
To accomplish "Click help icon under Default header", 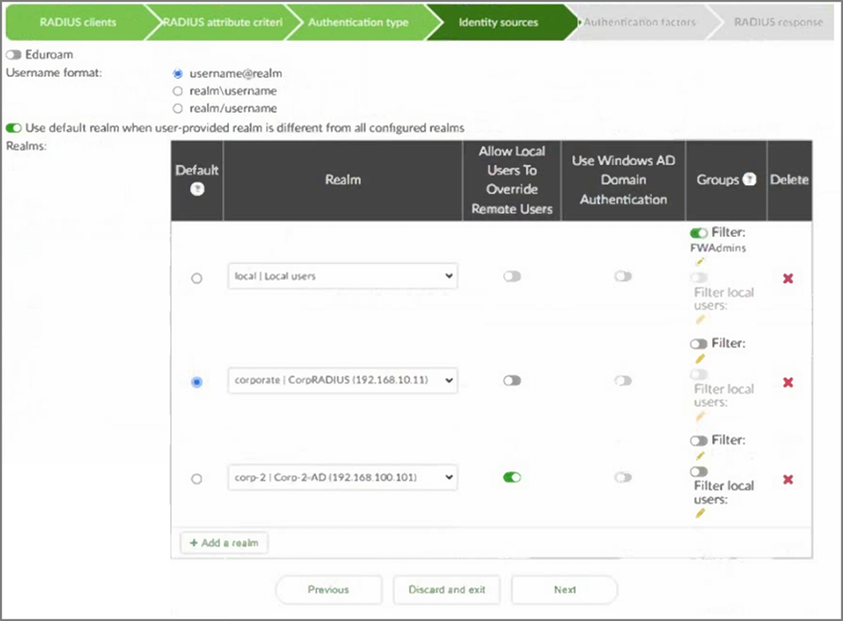I will 197,189.
